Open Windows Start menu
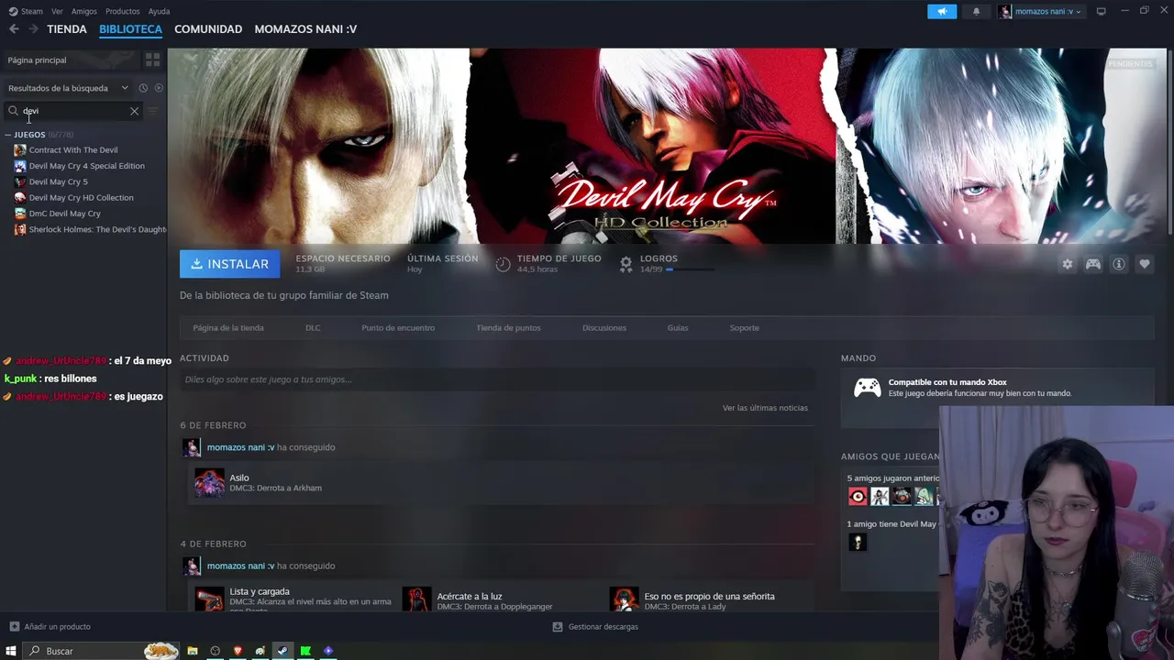This screenshot has height=660, width=1174. (x=12, y=651)
